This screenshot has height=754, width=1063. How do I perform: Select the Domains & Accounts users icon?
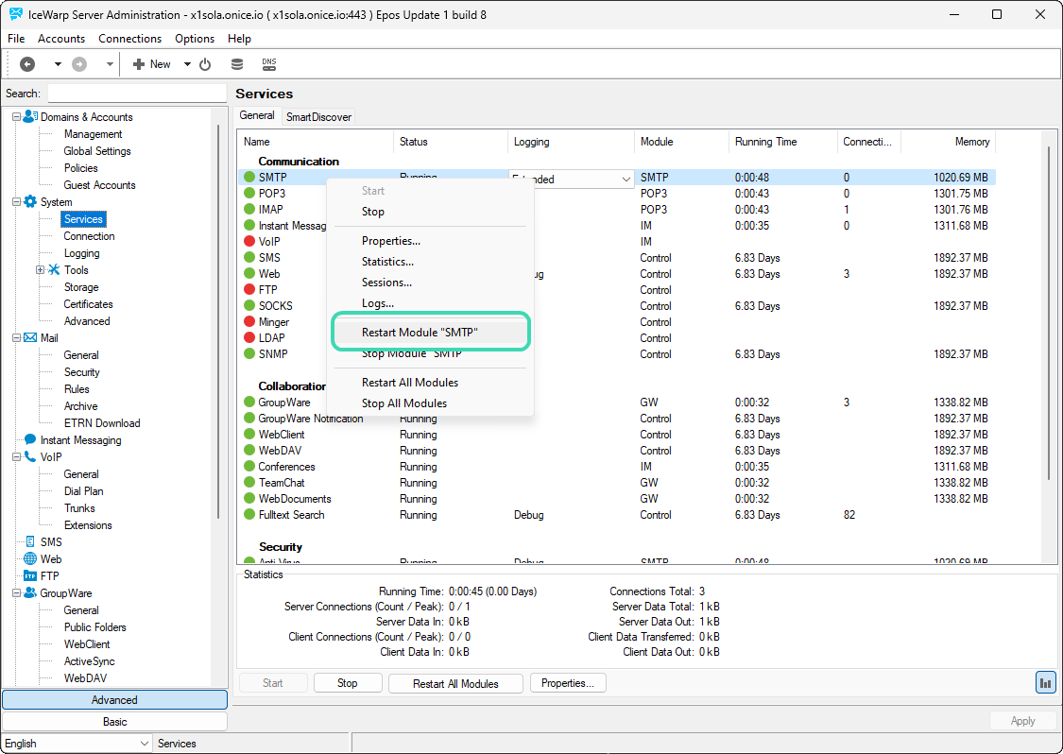point(30,116)
